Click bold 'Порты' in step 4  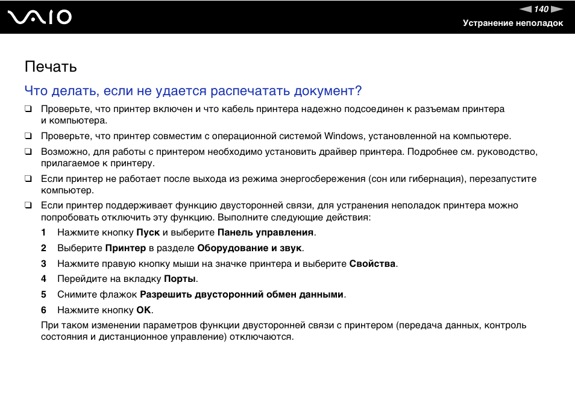[x=180, y=279]
